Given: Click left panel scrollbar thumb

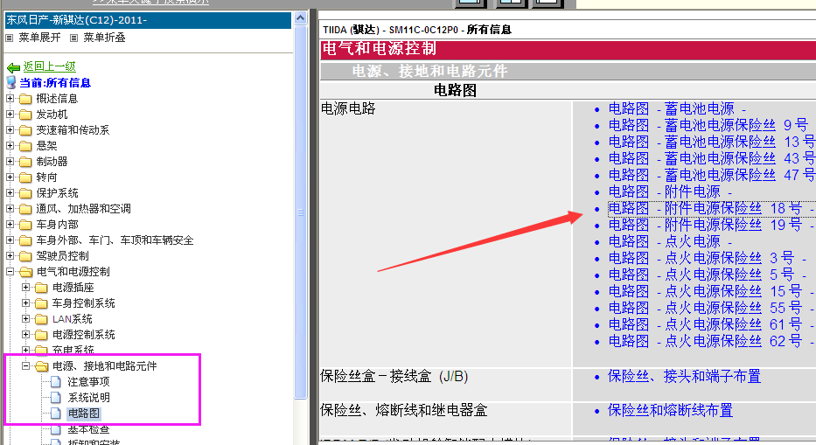Looking at the screenshot, I should [300, 212].
